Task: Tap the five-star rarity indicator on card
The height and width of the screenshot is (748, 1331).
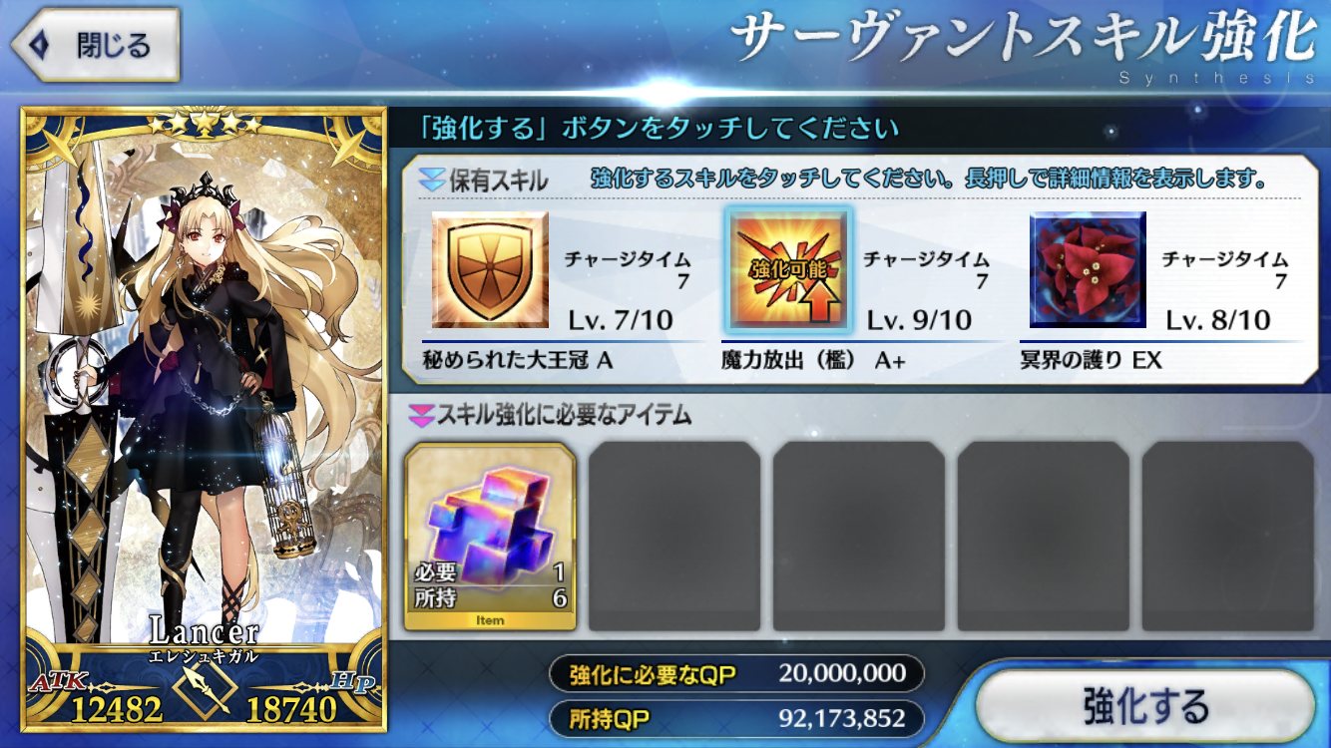Action: pos(204,124)
